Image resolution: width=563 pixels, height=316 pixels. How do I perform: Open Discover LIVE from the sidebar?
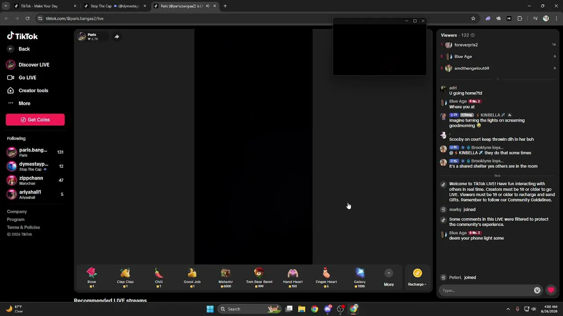(x=28, y=65)
